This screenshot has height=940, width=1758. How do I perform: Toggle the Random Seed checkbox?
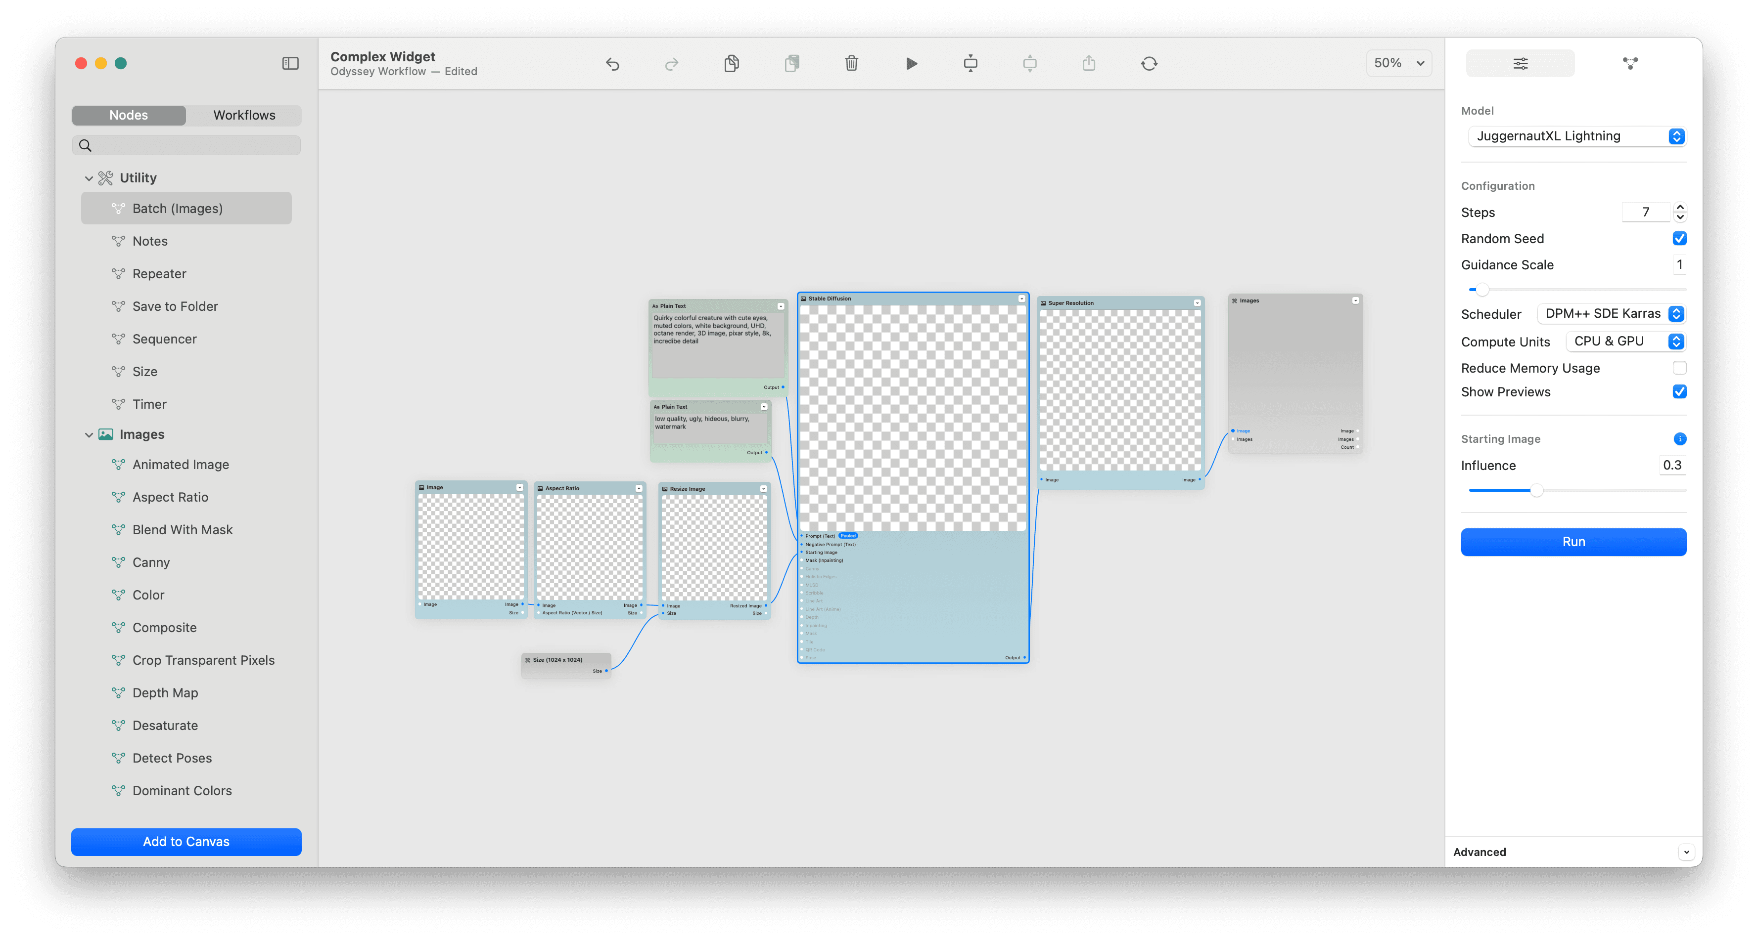click(x=1678, y=238)
